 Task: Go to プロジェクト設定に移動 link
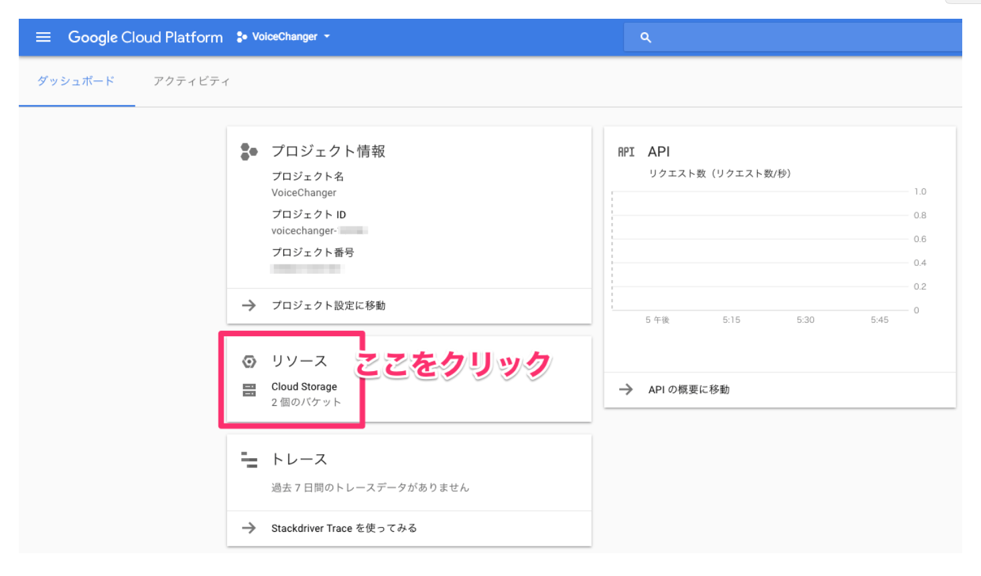coord(328,305)
